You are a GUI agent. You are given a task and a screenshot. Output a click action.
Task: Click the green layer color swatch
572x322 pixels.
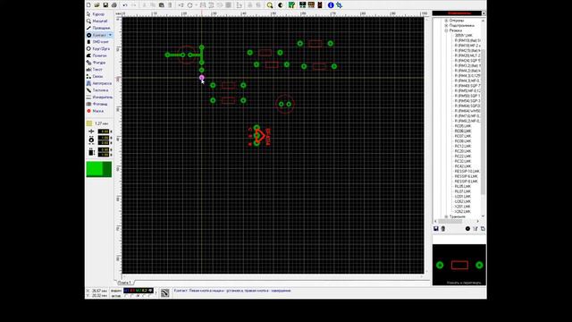pyautogui.click(x=99, y=169)
